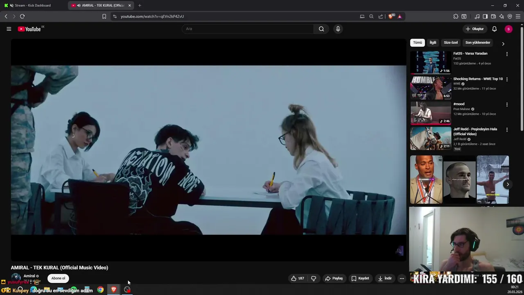
Task: Close the AMIRAL - TEK KURAL tab
Action: 129,5
